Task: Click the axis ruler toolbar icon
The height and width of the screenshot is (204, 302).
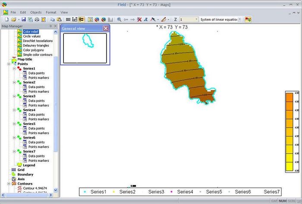Action: 75,19
